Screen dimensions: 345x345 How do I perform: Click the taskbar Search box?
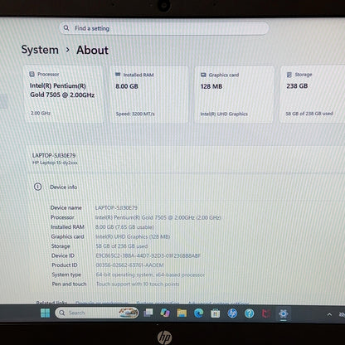click(x=97, y=313)
